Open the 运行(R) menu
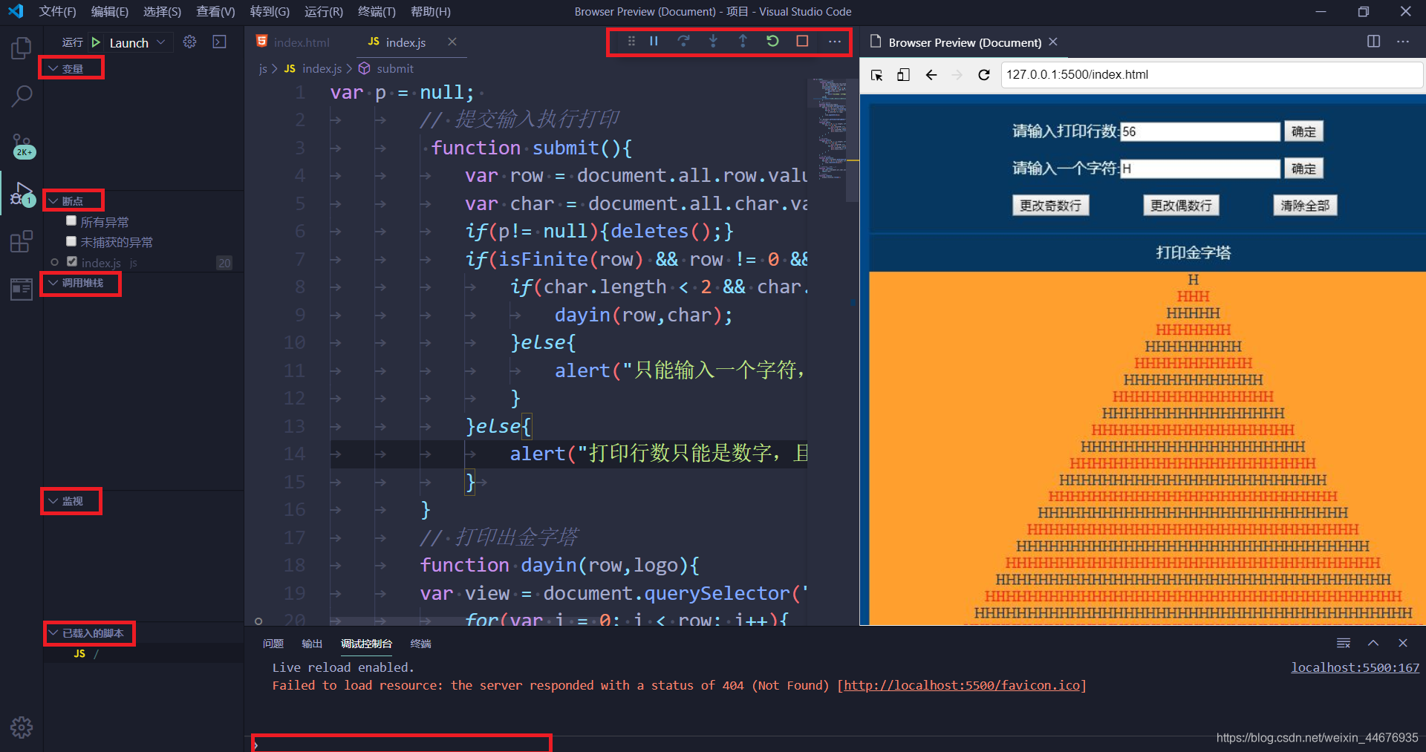1426x752 pixels. coord(323,12)
